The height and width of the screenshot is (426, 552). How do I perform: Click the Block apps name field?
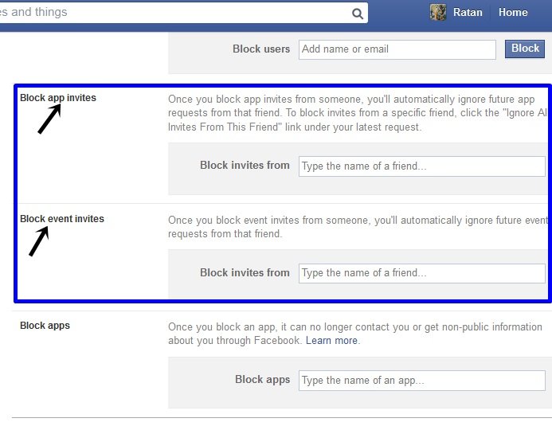pos(421,381)
